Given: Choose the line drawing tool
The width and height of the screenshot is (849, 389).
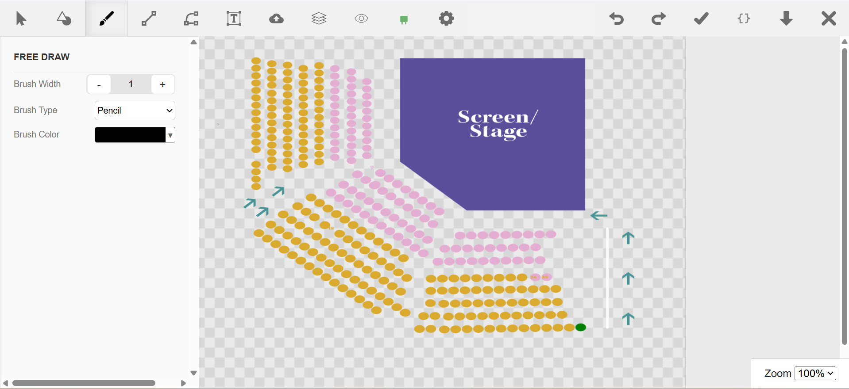Looking at the screenshot, I should pyautogui.click(x=149, y=19).
